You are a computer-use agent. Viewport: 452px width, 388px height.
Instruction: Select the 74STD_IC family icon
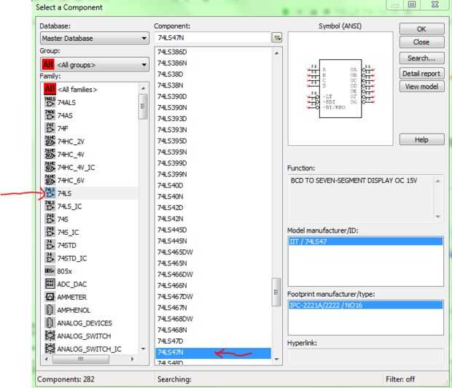50,258
